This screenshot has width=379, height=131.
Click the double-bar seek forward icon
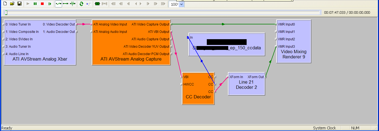tap(155, 4)
